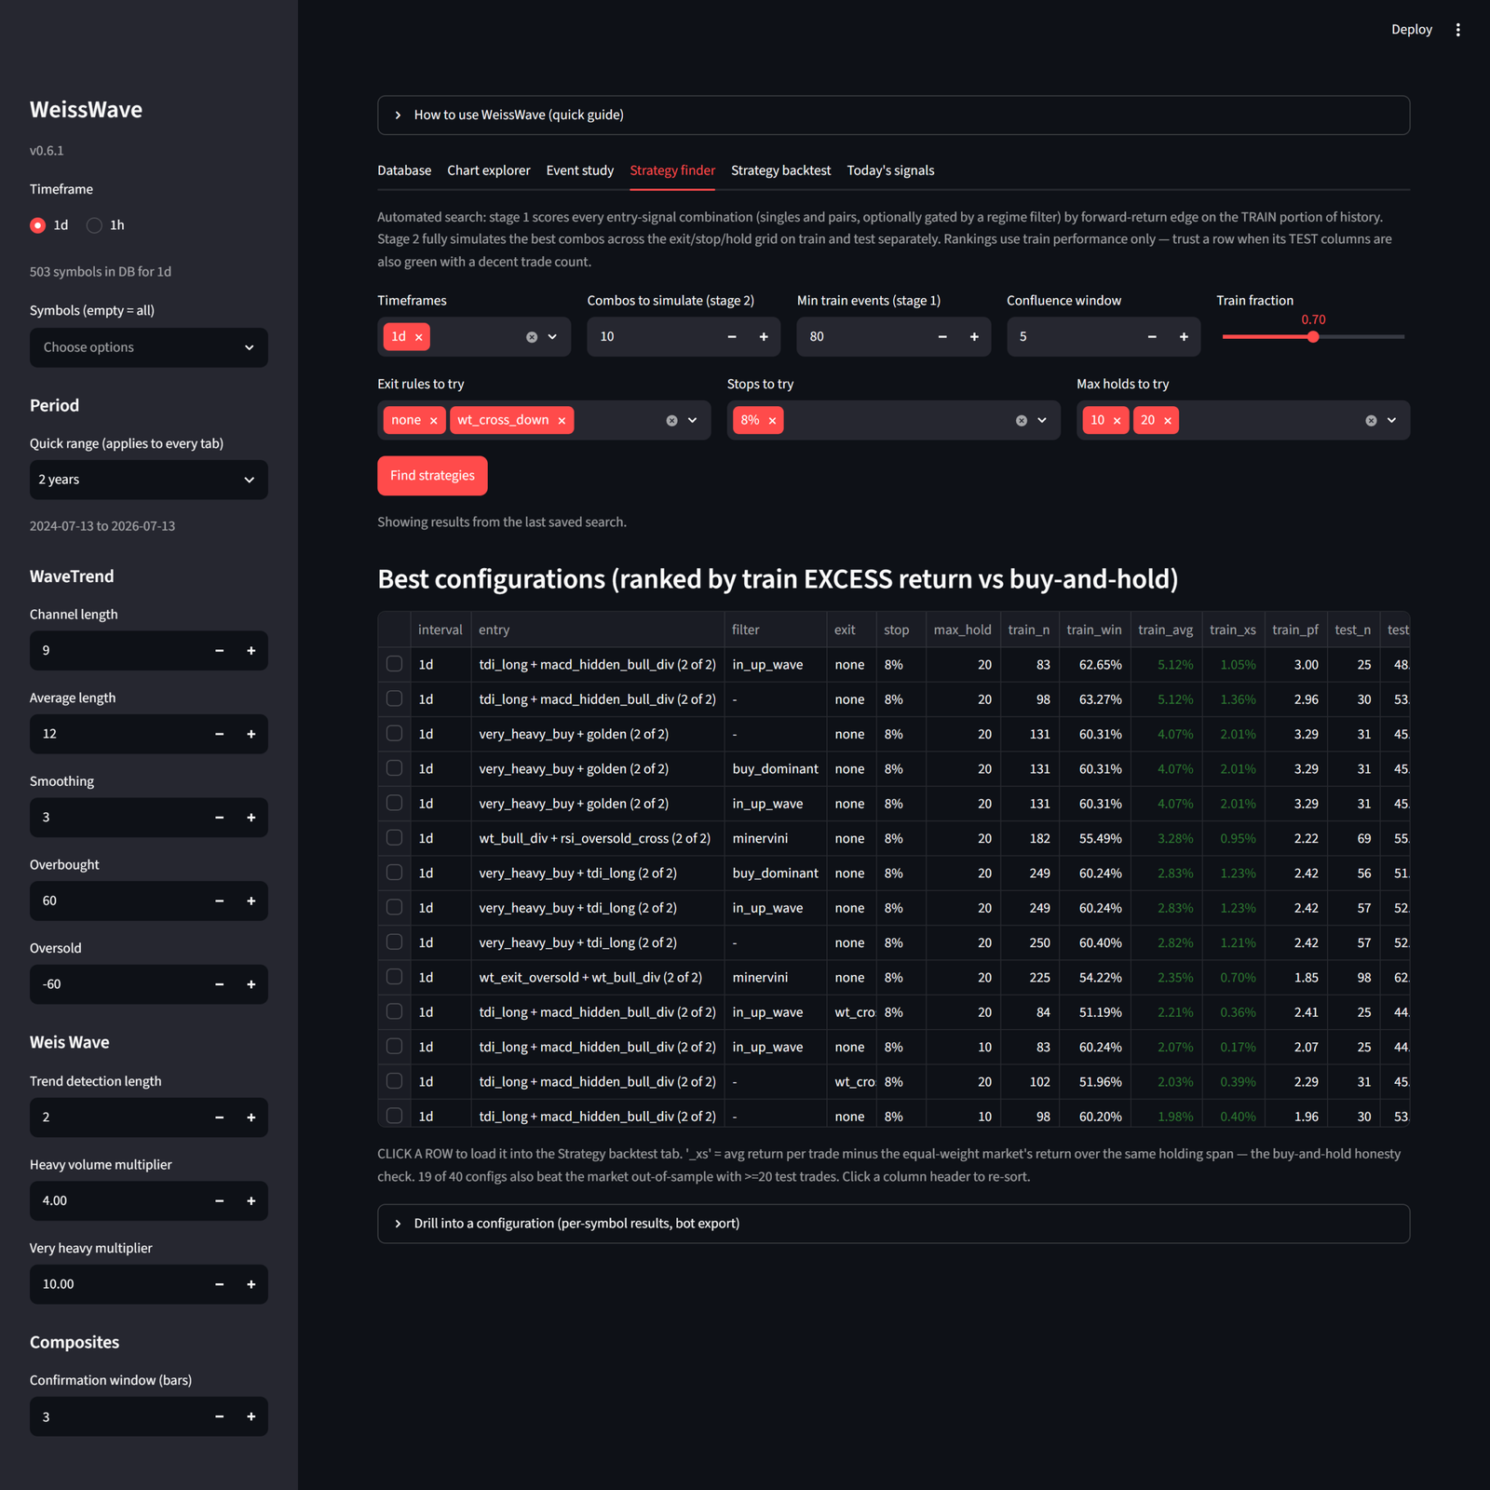Screen dimensions: 1490x1490
Task: Clear all Max holds to try
Action: pos(1371,421)
